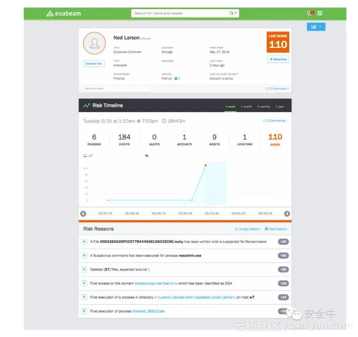Click the Add a comment field

pos(116,88)
